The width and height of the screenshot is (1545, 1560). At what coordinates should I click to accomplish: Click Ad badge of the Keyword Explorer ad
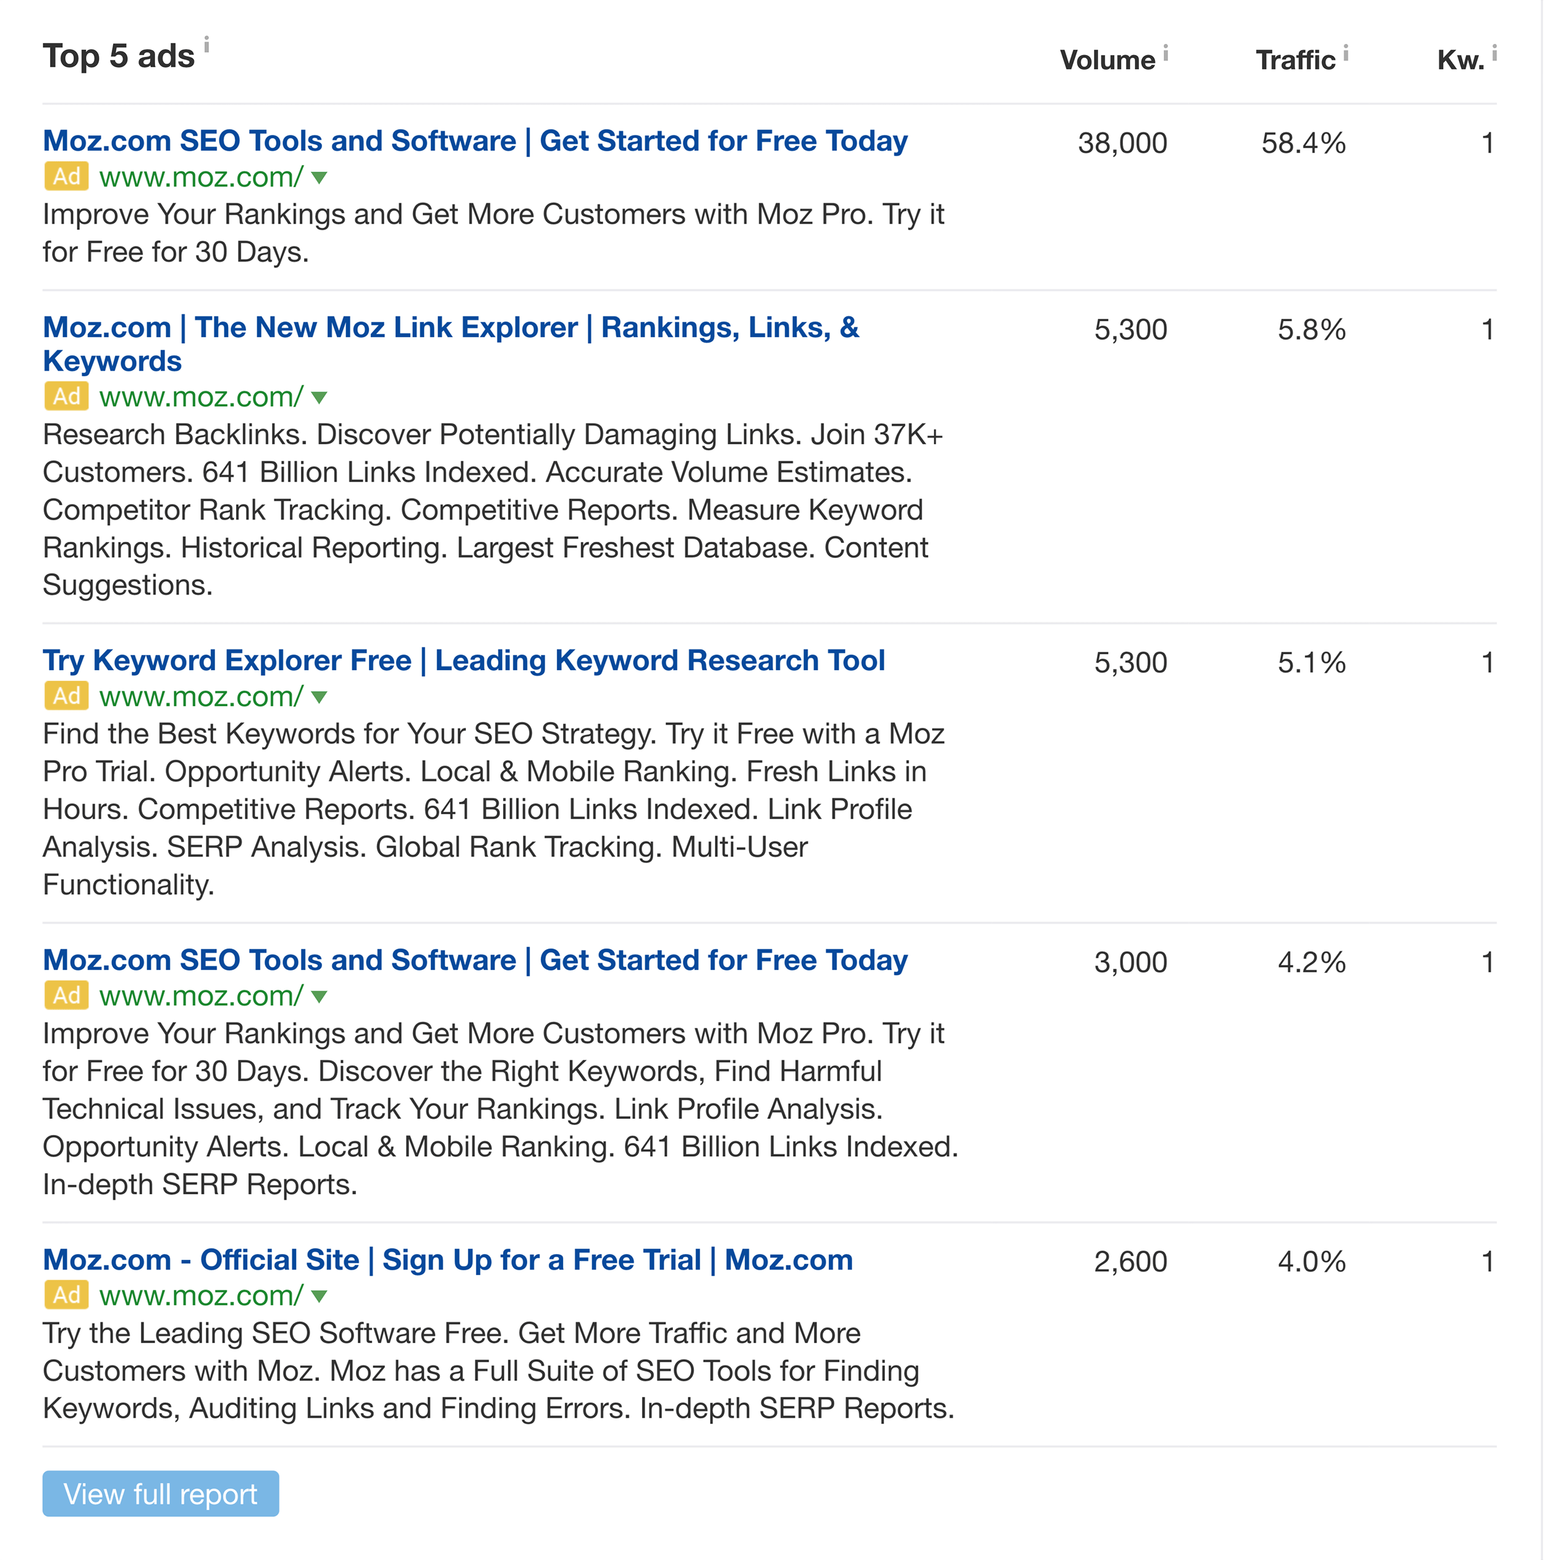(x=66, y=696)
